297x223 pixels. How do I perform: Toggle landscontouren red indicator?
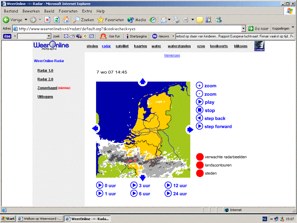(200, 165)
